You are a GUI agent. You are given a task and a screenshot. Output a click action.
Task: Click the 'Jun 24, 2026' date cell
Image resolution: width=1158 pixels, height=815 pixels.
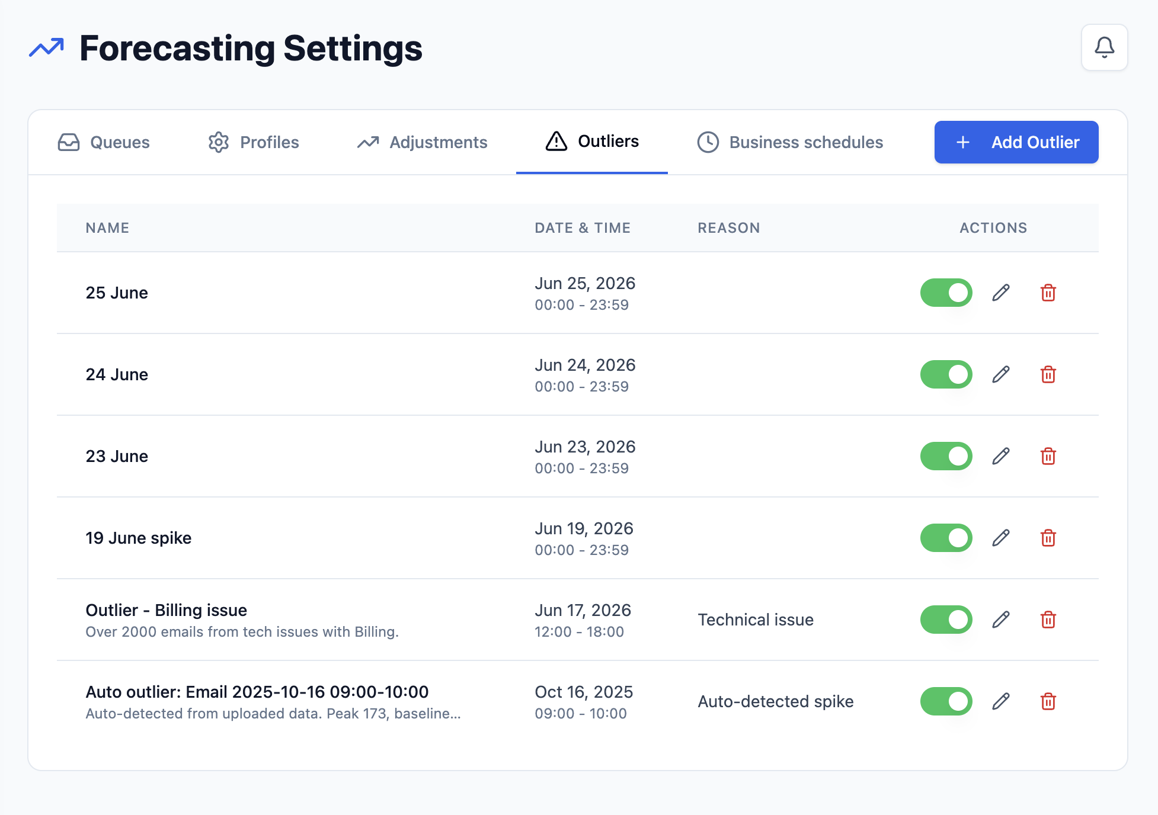[x=585, y=365]
